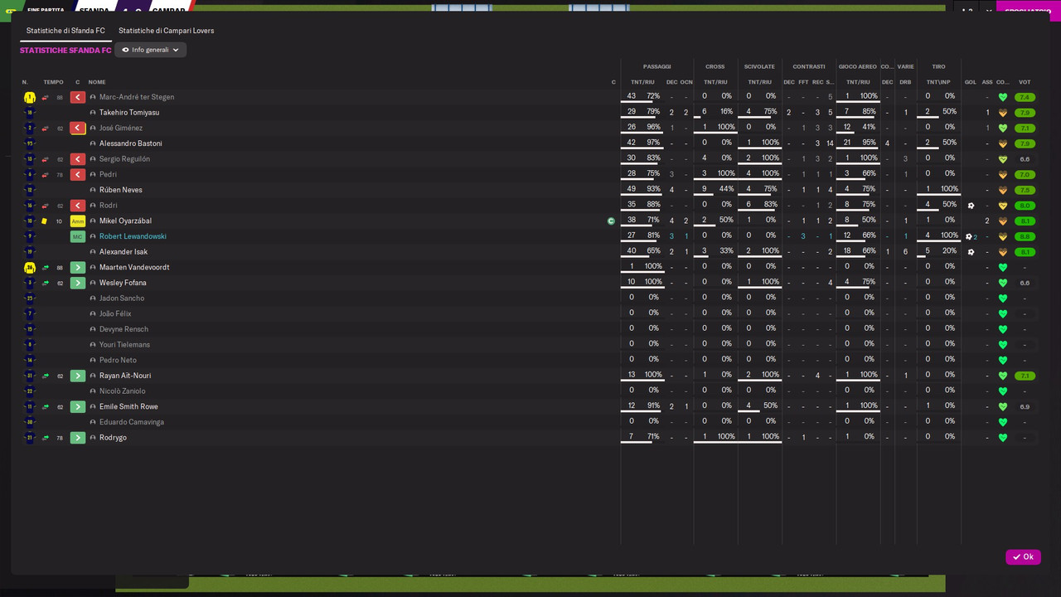Select the Statistiche di Sfanda FC tab
The width and height of the screenshot is (1061, 597).
[x=65, y=31]
